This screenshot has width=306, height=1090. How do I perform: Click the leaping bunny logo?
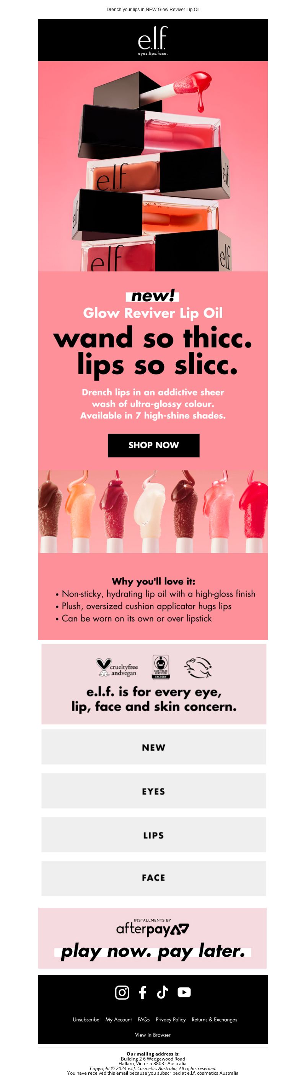[x=198, y=667]
